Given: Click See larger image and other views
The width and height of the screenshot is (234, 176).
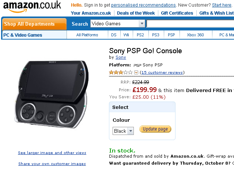Looking at the screenshot, I should point(52,153).
